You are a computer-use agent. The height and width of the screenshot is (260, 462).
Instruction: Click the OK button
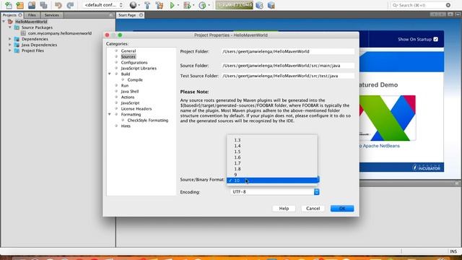tap(342, 209)
